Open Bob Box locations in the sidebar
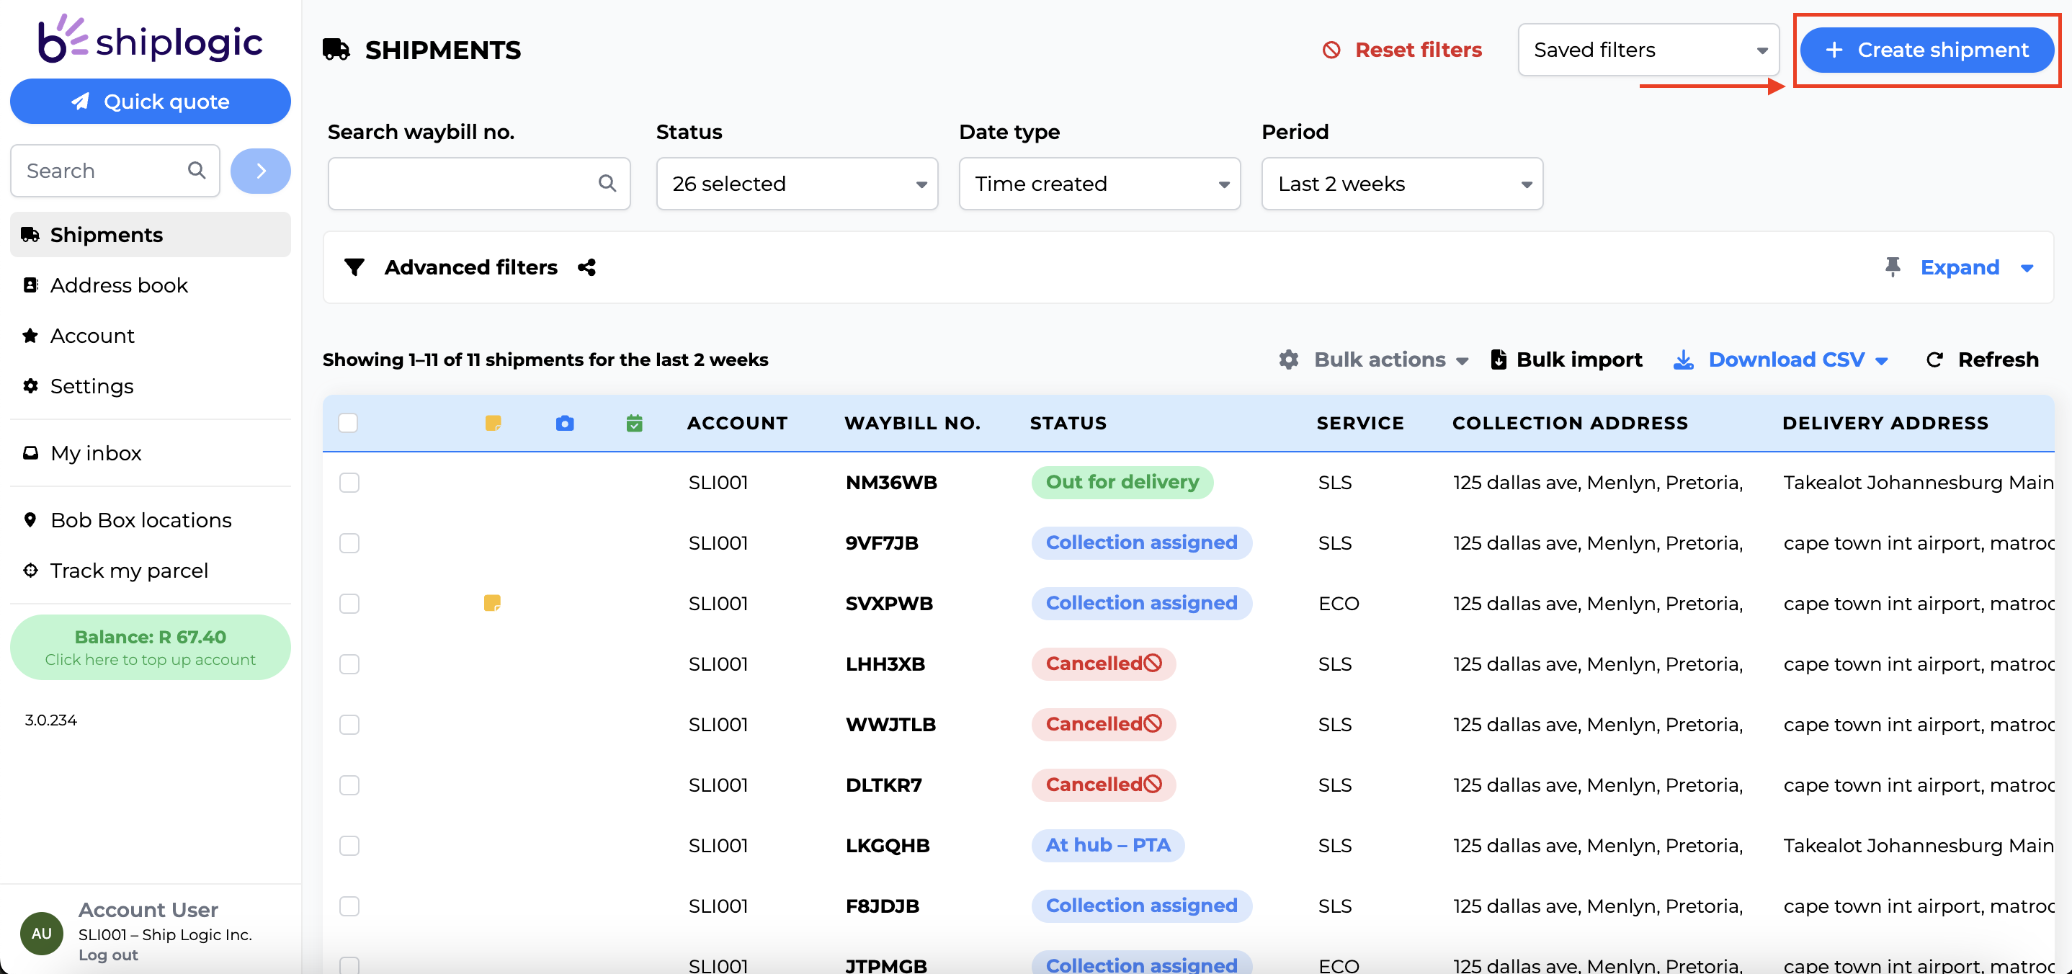This screenshot has height=974, width=2072. point(151,520)
